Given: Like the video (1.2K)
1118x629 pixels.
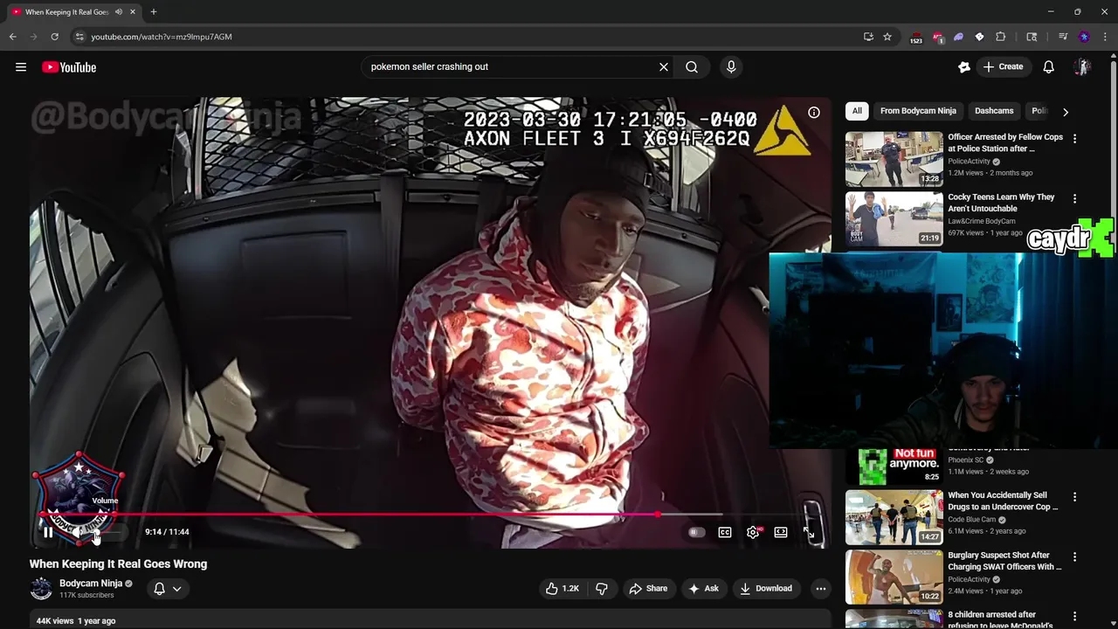Looking at the screenshot, I should click(562, 588).
